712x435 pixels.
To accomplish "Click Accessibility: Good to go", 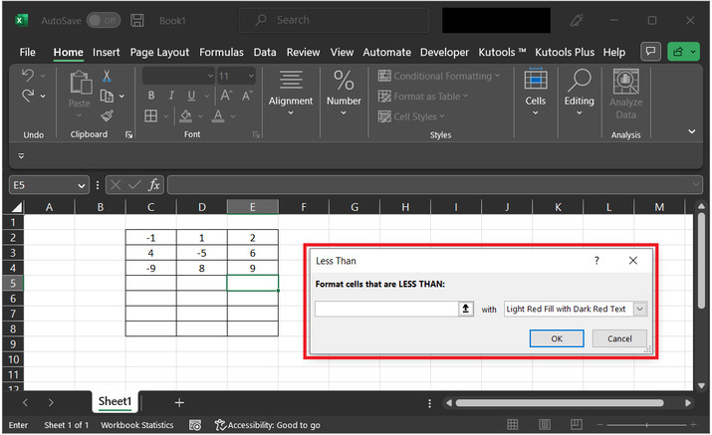I will tap(268, 425).
